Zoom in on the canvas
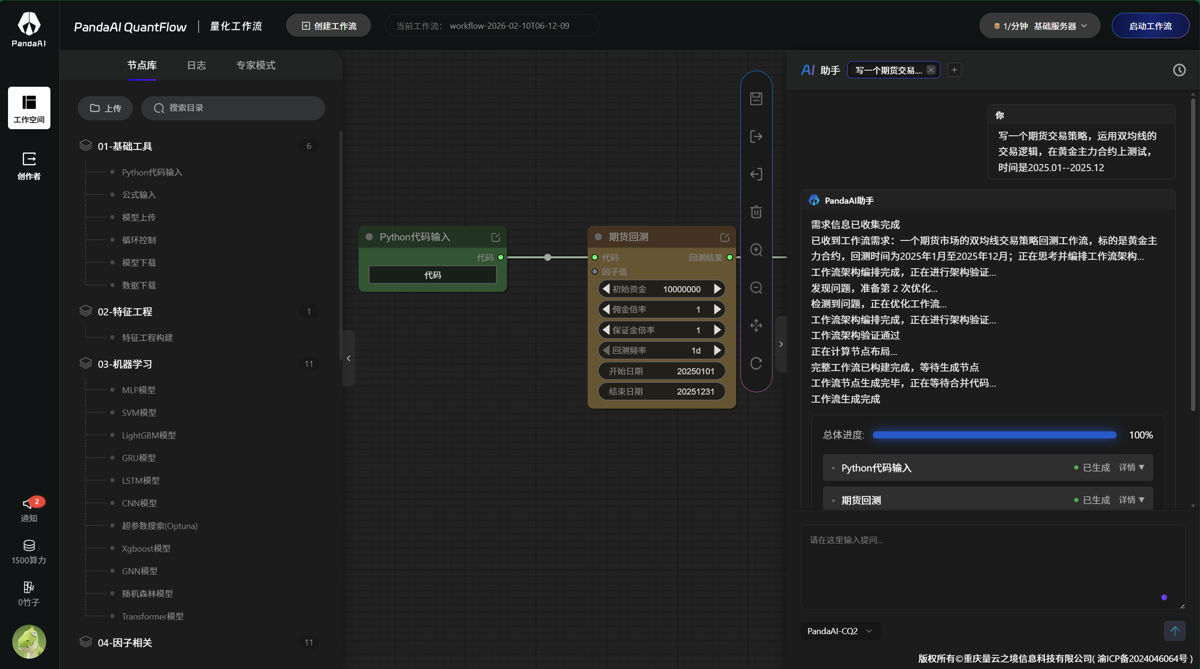Image resolution: width=1200 pixels, height=669 pixels. [x=756, y=249]
